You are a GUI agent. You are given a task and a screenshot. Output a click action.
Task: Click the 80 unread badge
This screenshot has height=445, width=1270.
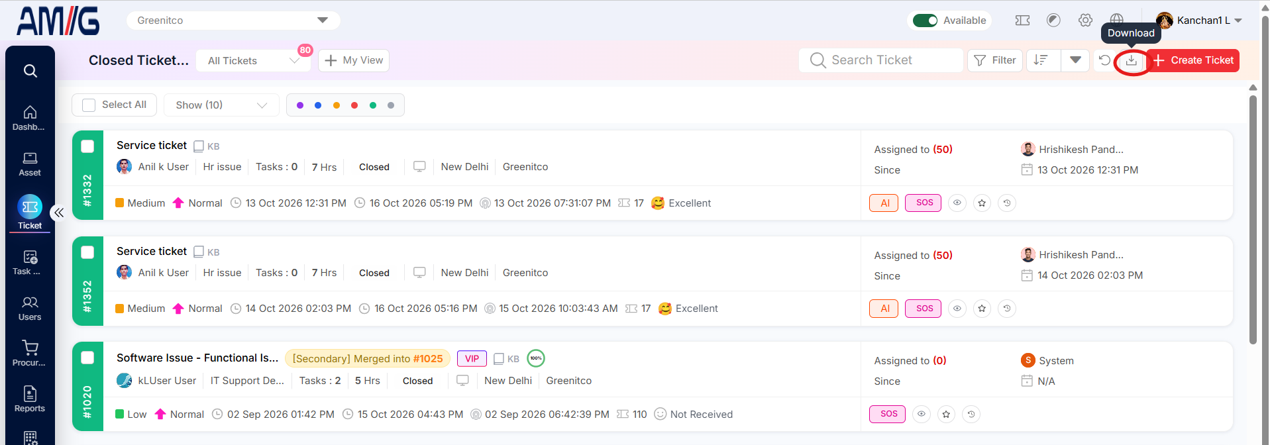coord(305,50)
